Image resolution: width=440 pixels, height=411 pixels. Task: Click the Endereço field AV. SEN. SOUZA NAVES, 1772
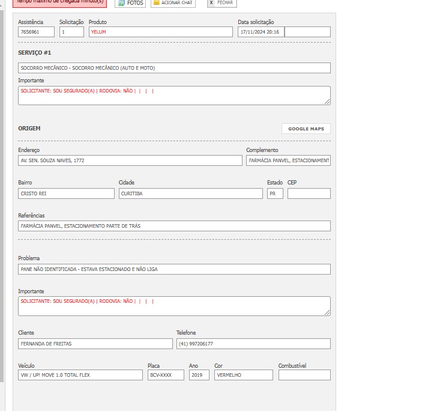(x=130, y=160)
